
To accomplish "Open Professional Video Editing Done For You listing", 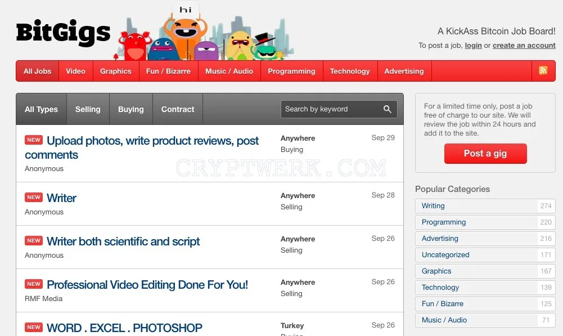I will [147, 285].
